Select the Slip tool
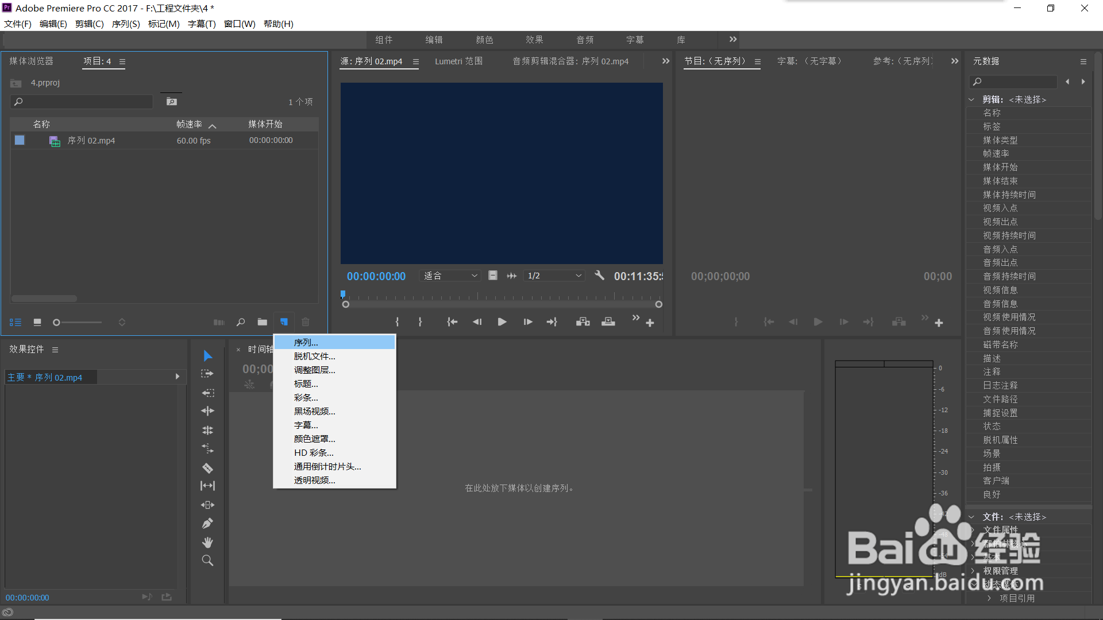 pyautogui.click(x=207, y=486)
